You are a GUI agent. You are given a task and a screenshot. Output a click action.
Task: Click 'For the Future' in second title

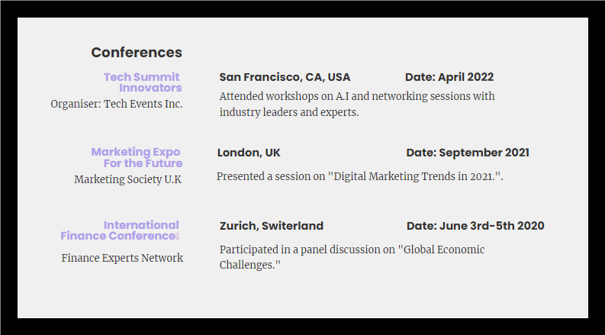tap(143, 163)
